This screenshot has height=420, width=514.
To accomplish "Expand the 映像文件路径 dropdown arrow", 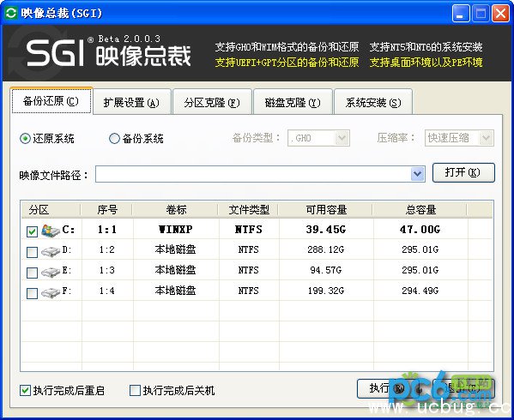I will coord(417,174).
